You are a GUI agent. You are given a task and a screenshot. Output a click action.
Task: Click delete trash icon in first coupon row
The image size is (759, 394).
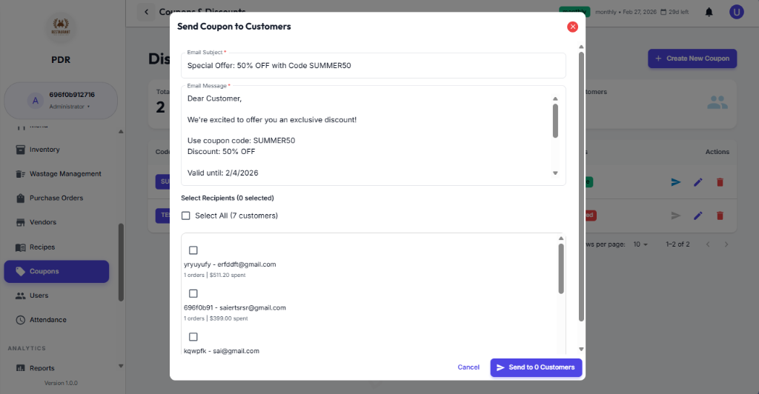(720, 182)
